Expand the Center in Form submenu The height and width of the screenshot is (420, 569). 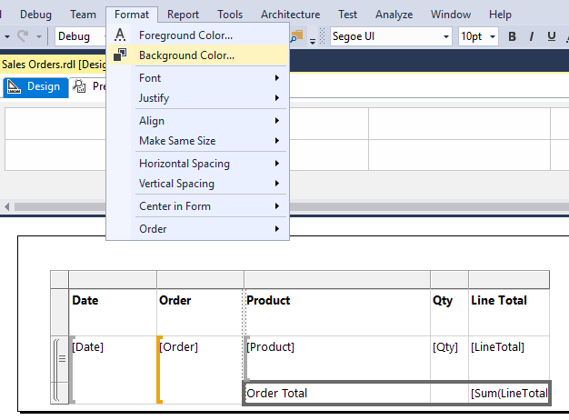[x=209, y=206]
